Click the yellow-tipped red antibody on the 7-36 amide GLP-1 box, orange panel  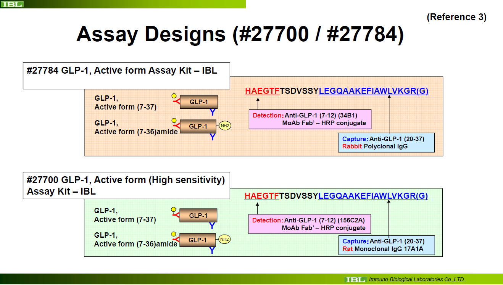[176, 124]
